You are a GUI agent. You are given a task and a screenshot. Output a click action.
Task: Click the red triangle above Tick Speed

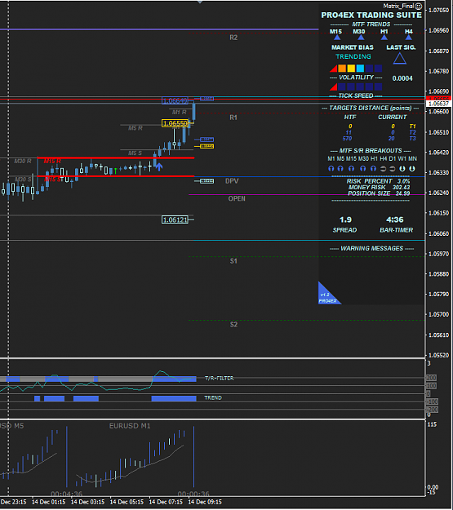click(x=333, y=86)
